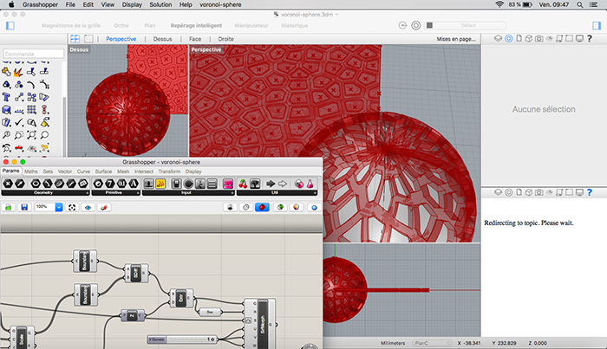Select the red car render tool
607x349 pixels.
[18, 147]
